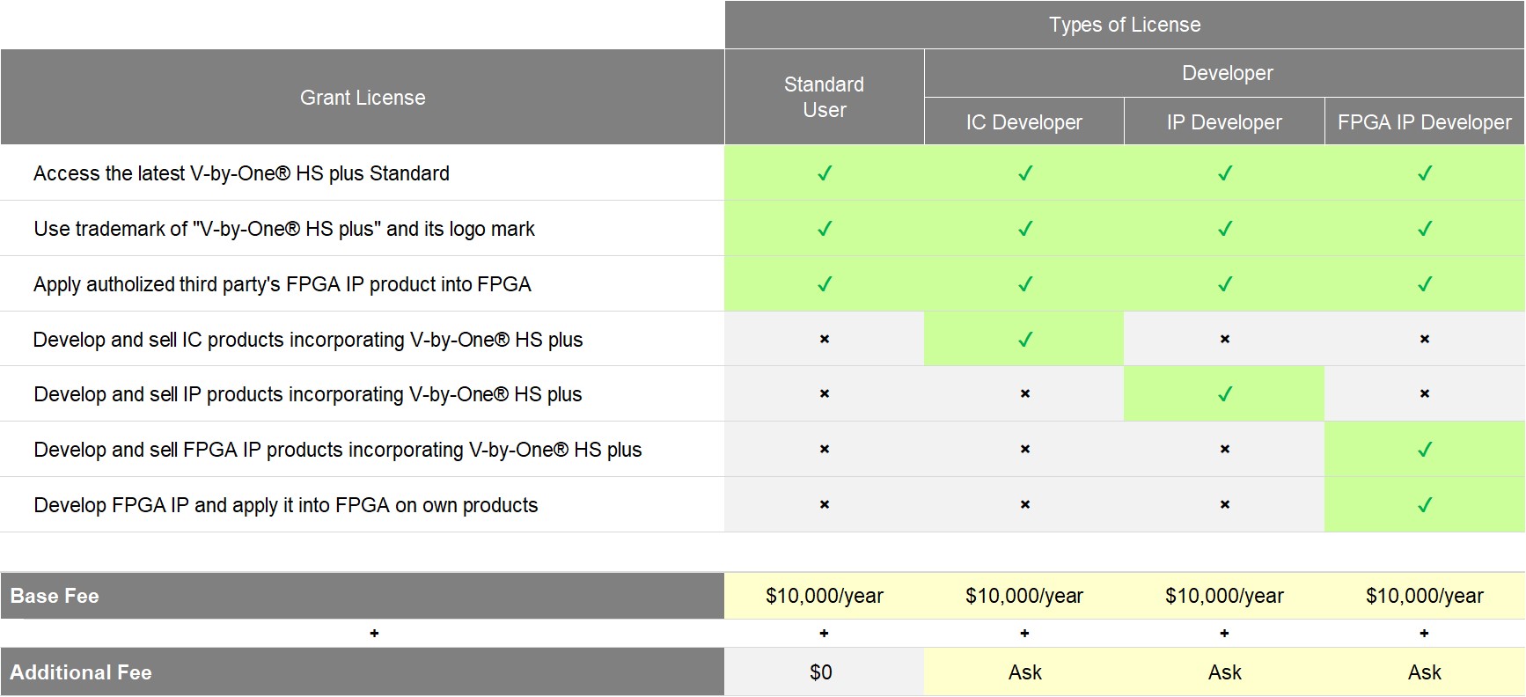
Task: Click 'Apply autholized third party's FPGA IP' row label
Action: [282, 284]
